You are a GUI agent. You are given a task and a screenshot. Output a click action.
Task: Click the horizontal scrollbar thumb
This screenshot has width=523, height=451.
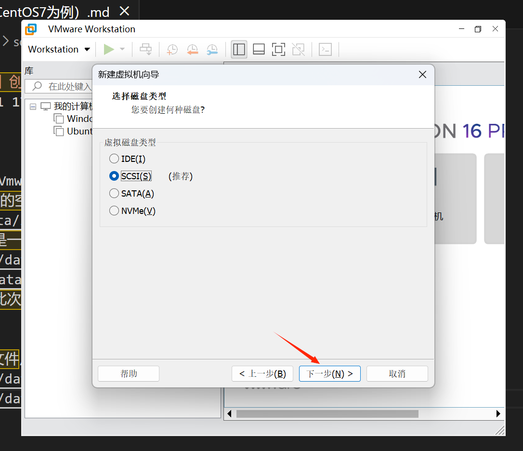[327, 414]
